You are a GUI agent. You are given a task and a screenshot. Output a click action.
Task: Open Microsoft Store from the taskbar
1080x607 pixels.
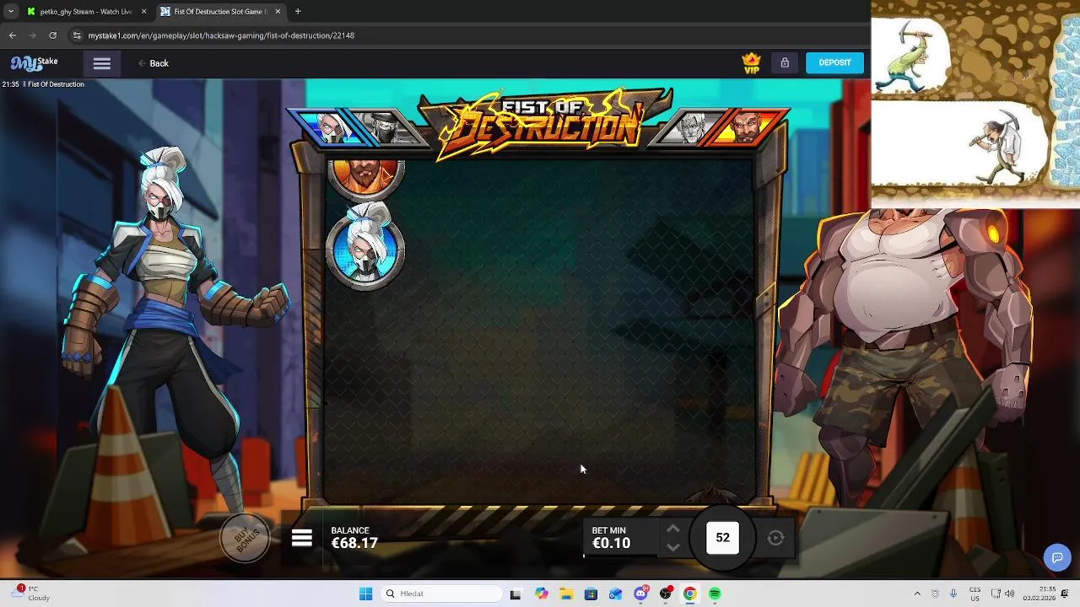[591, 594]
